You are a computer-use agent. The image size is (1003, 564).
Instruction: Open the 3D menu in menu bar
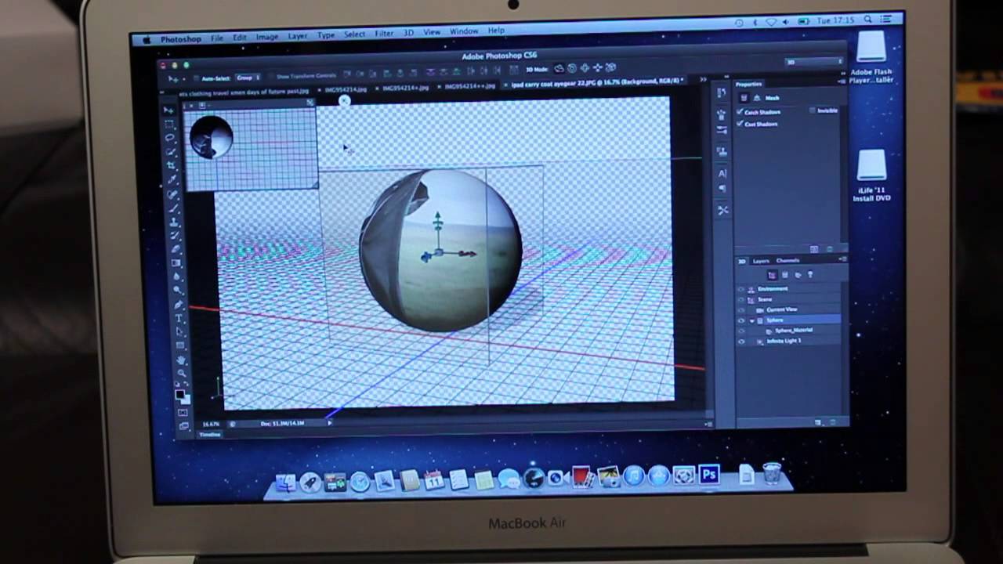(408, 33)
